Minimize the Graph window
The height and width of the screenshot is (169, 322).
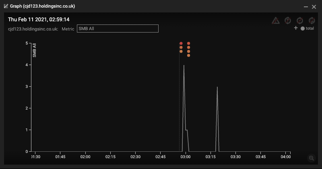pos(306,7)
